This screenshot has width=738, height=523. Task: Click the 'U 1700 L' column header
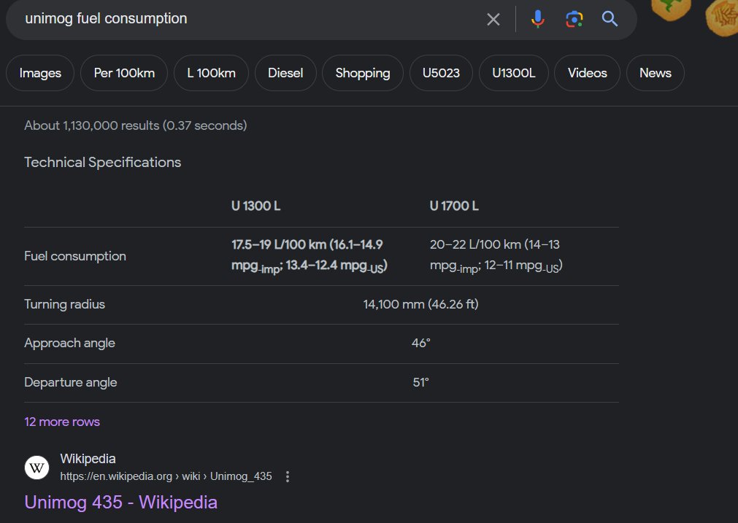(x=454, y=206)
